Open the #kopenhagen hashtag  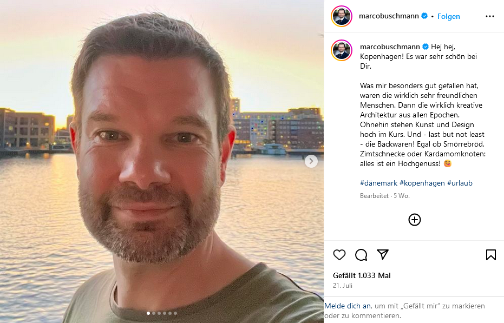tap(422, 183)
